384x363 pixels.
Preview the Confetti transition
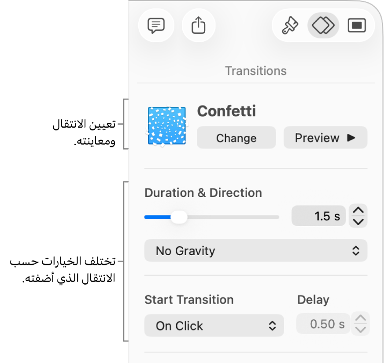(x=325, y=138)
